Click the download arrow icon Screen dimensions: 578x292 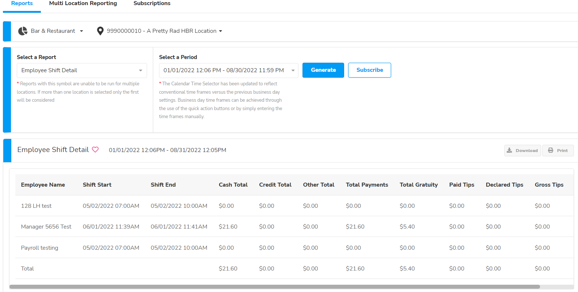509,151
